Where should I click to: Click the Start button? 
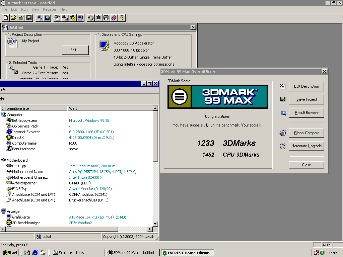(x=10, y=253)
